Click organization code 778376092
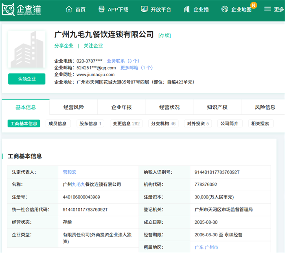Screen dimensions: 285x253 pyautogui.click(x=206, y=185)
